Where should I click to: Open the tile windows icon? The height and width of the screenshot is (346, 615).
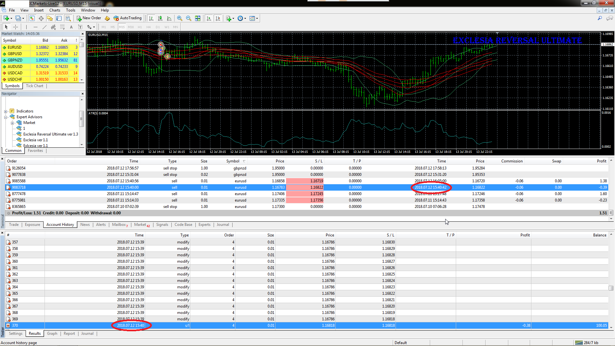[198, 18]
